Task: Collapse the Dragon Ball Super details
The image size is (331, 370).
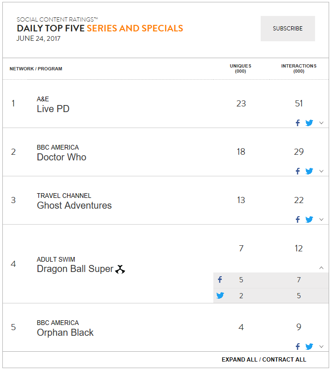Action: tap(321, 268)
